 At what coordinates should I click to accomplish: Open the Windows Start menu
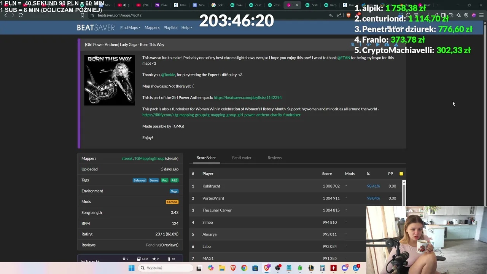(x=131, y=268)
